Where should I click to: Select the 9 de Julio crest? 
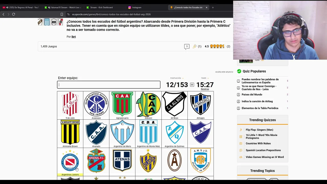click(70, 104)
